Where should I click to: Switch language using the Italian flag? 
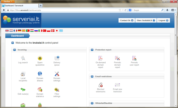coord(40,31)
